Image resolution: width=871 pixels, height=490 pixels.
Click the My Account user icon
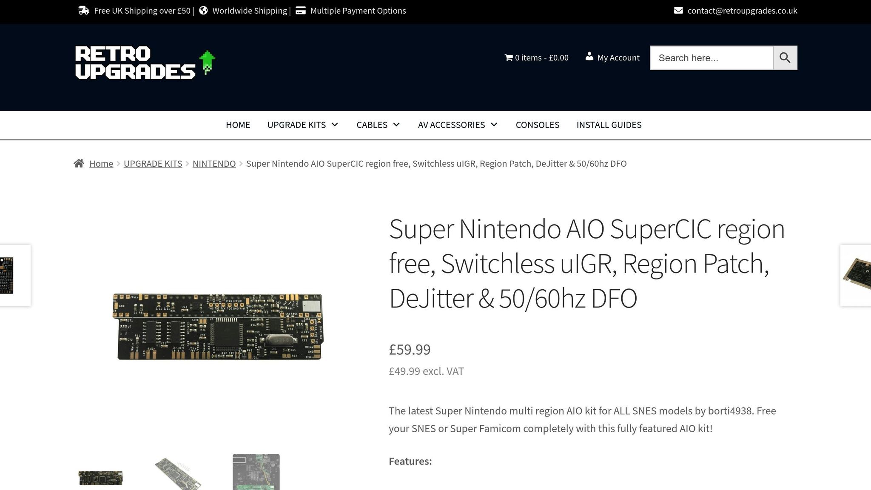(x=589, y=56)
